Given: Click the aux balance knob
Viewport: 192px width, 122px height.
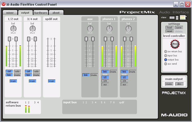Looking at the screenshot, I should click(90, 29).
